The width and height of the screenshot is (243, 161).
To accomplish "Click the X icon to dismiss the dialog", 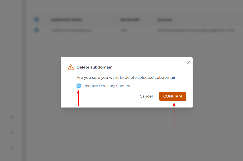I will [188, 63].
